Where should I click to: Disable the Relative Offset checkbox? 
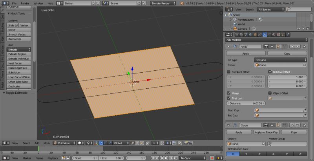[x=270, y=72]
